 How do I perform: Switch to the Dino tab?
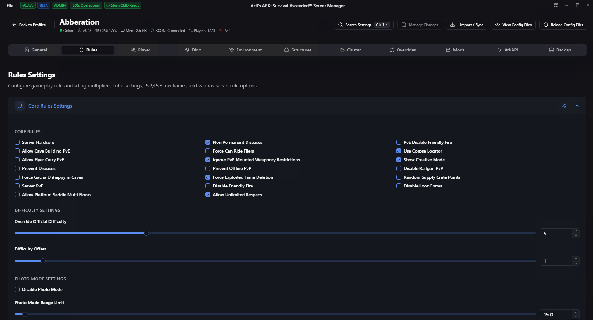click(x=193, y=50)
